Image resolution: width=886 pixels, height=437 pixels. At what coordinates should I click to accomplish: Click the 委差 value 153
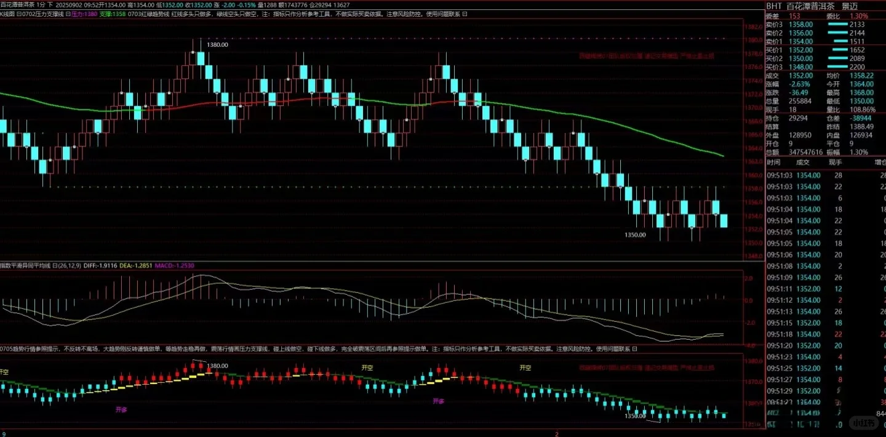794,16
